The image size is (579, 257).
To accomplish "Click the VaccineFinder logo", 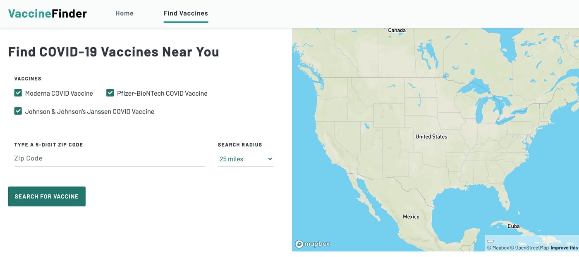I will (x=48, y=13).
